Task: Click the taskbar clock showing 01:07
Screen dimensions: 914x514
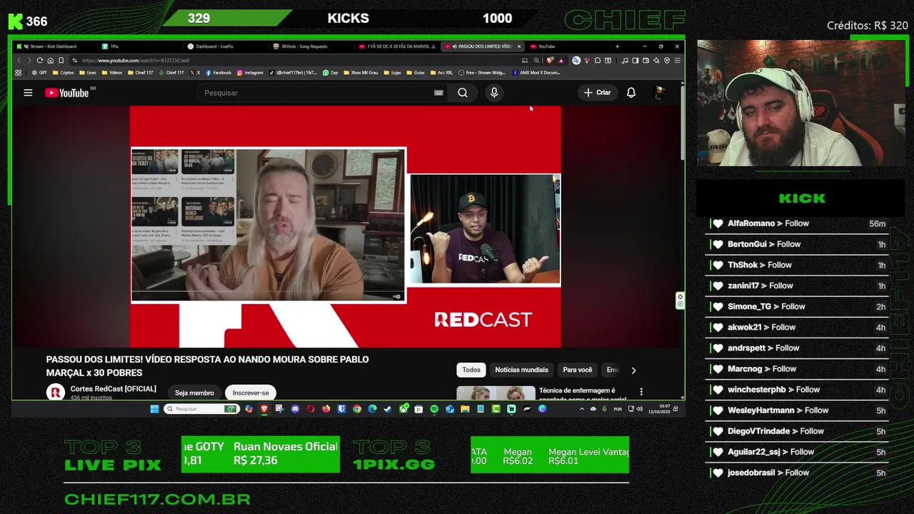Action: click(x=659, y=409)
